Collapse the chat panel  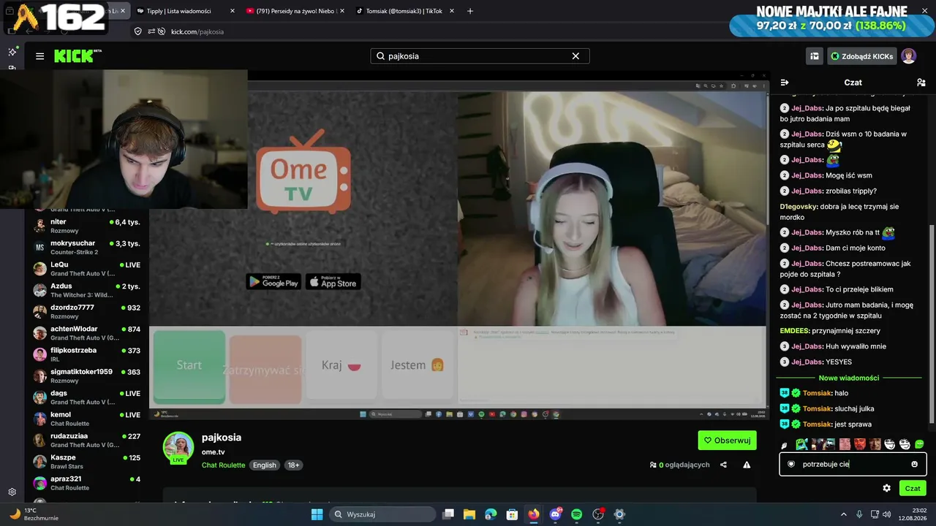pyautogui.click(x=785, y=83)
